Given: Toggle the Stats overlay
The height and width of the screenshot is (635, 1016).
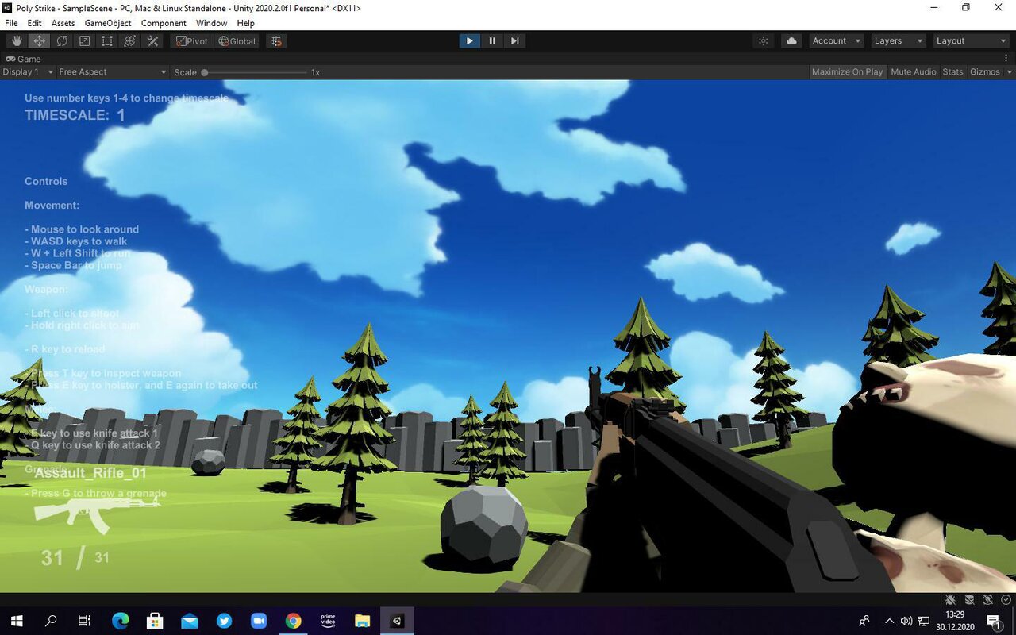Looking at the screenshot, I should point(952,72).
